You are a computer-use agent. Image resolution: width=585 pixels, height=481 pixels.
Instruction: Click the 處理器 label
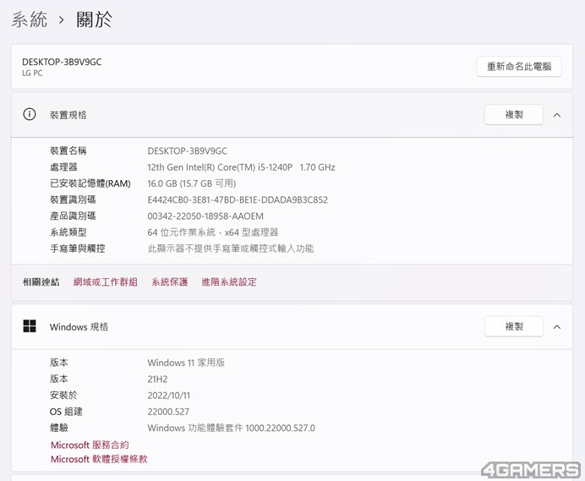(x=63, y=167)
